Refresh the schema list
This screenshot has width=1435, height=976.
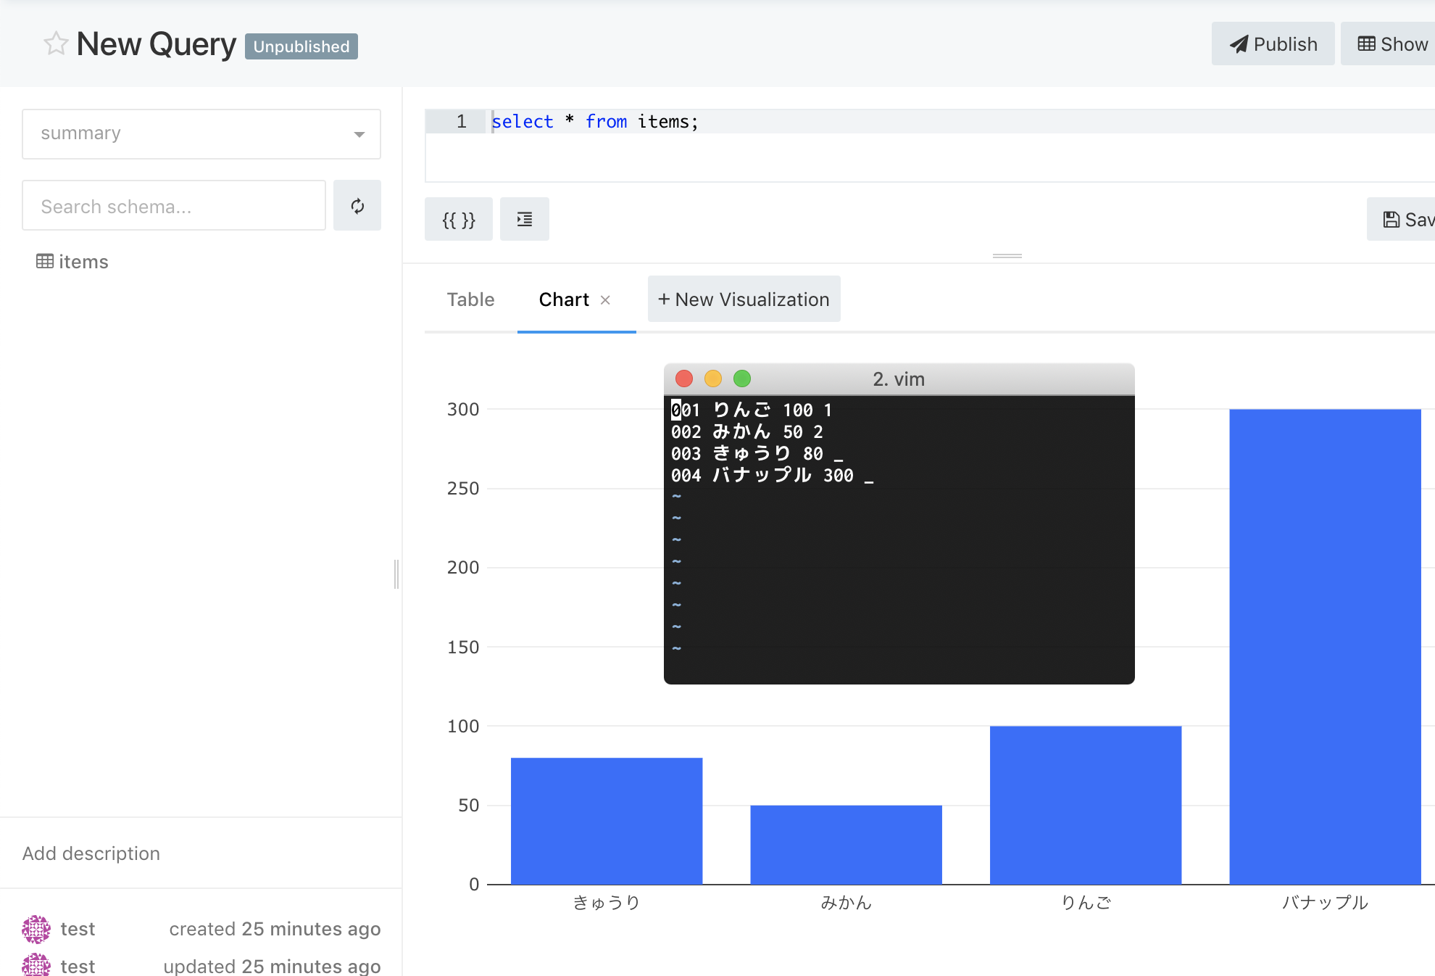[357, 206]
